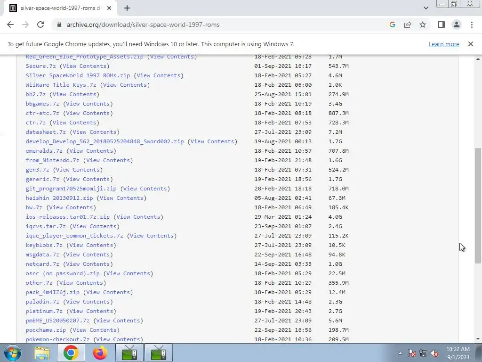Download keyblobs.7z
482x362 pixels.
44,245
